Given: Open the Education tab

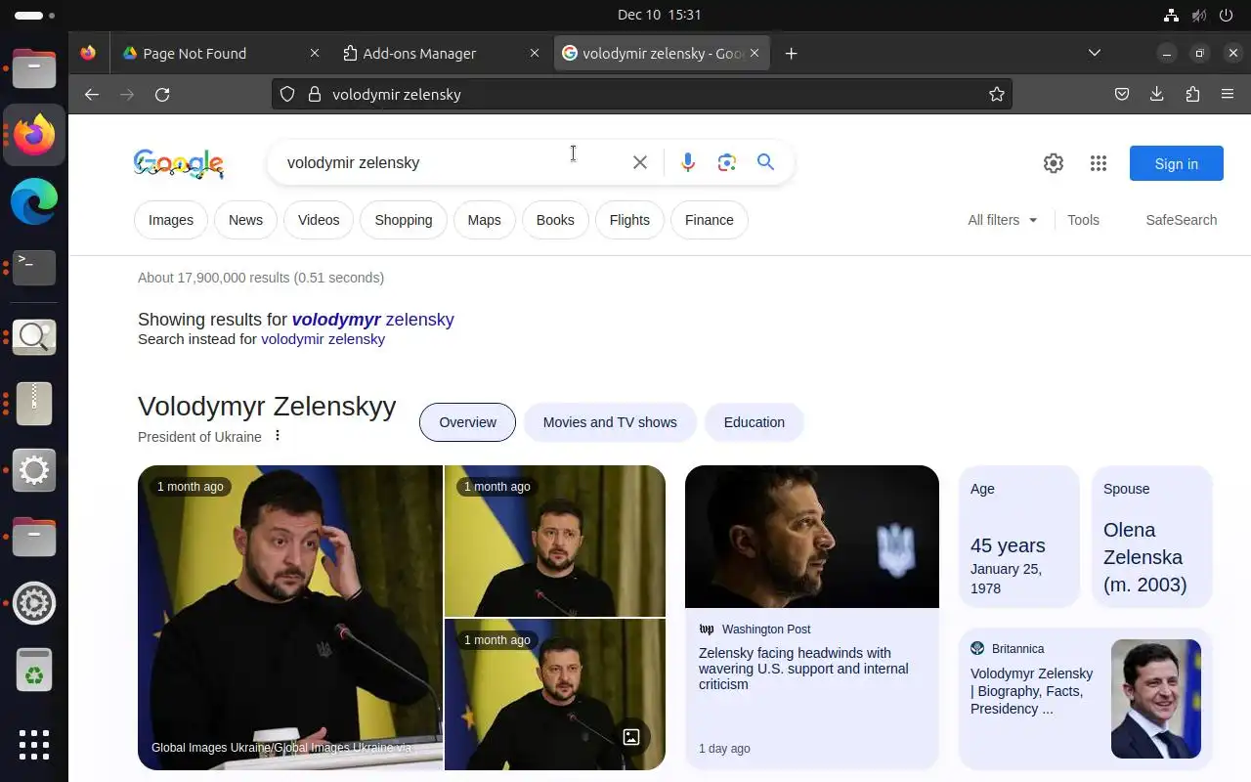Looking at the screenshot, I should pyautogui.click(x=754, y=422).
